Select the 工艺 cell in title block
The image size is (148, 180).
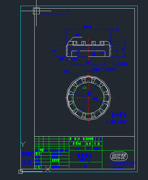tap(38, 167)
